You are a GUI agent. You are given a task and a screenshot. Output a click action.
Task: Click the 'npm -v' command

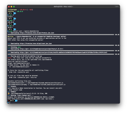12,26
